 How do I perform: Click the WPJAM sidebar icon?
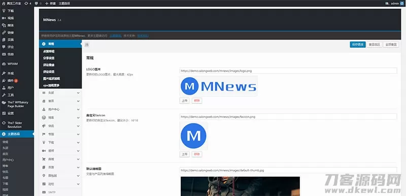click(x=4, y=64)
